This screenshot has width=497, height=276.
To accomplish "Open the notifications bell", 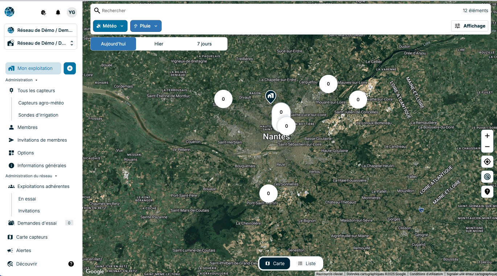I will pos(58,12).
